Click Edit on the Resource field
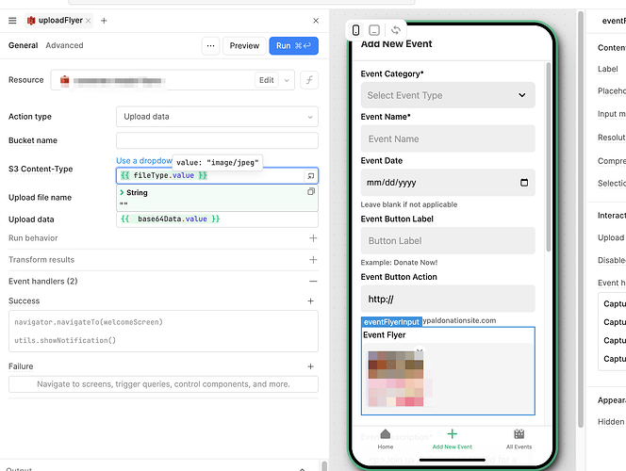The width and height of the screenshot is (626, 471). point(266,80)
